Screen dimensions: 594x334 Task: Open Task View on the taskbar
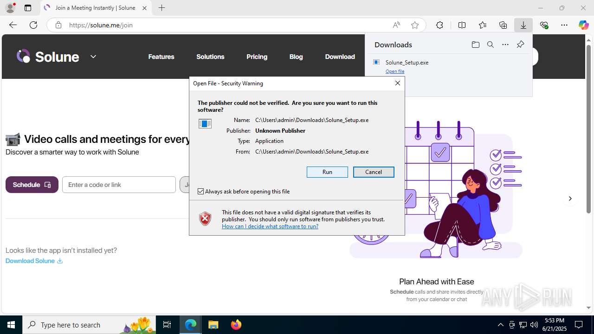point(167,325)
